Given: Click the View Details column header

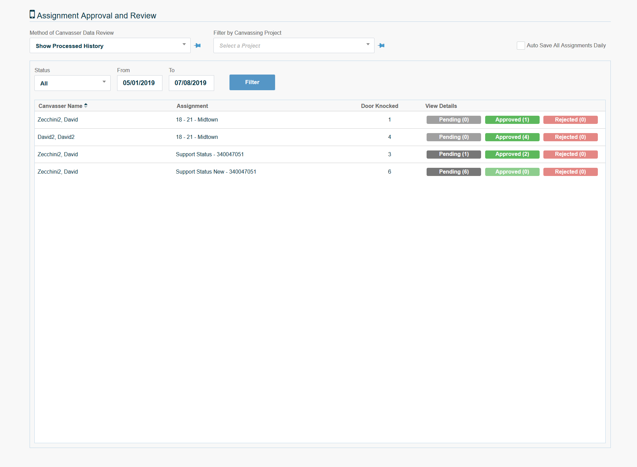Looking at the screenshot, I should (441, 106).
